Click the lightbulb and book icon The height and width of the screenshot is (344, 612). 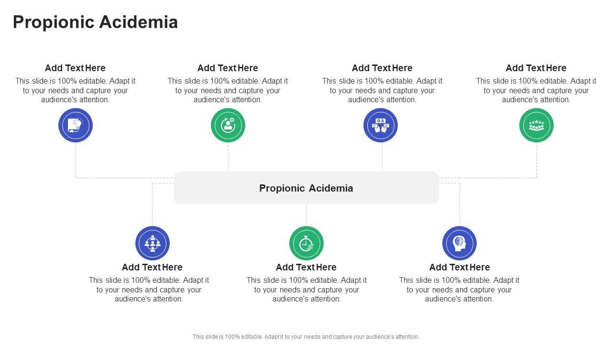coord(76,125)
